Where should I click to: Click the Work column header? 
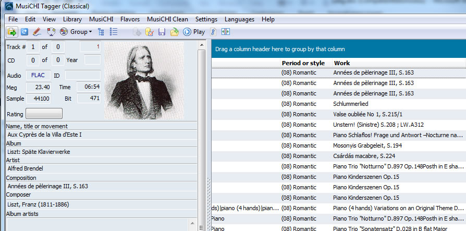point(342,63)
